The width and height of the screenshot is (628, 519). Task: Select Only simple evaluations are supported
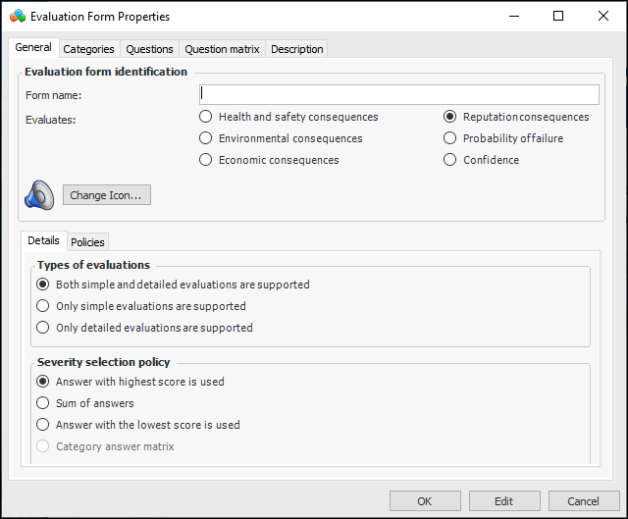pos(43,306)
